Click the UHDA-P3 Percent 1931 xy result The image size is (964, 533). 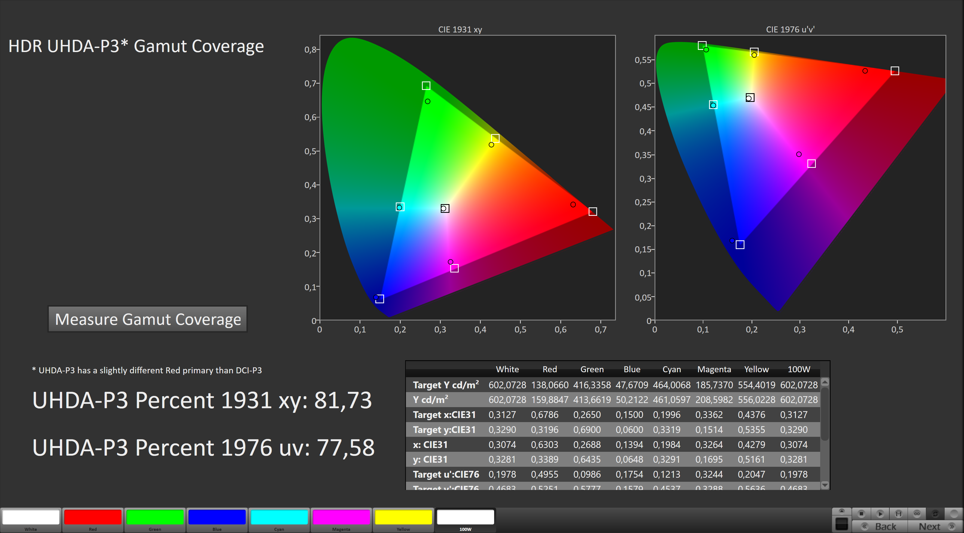[202, 400]
